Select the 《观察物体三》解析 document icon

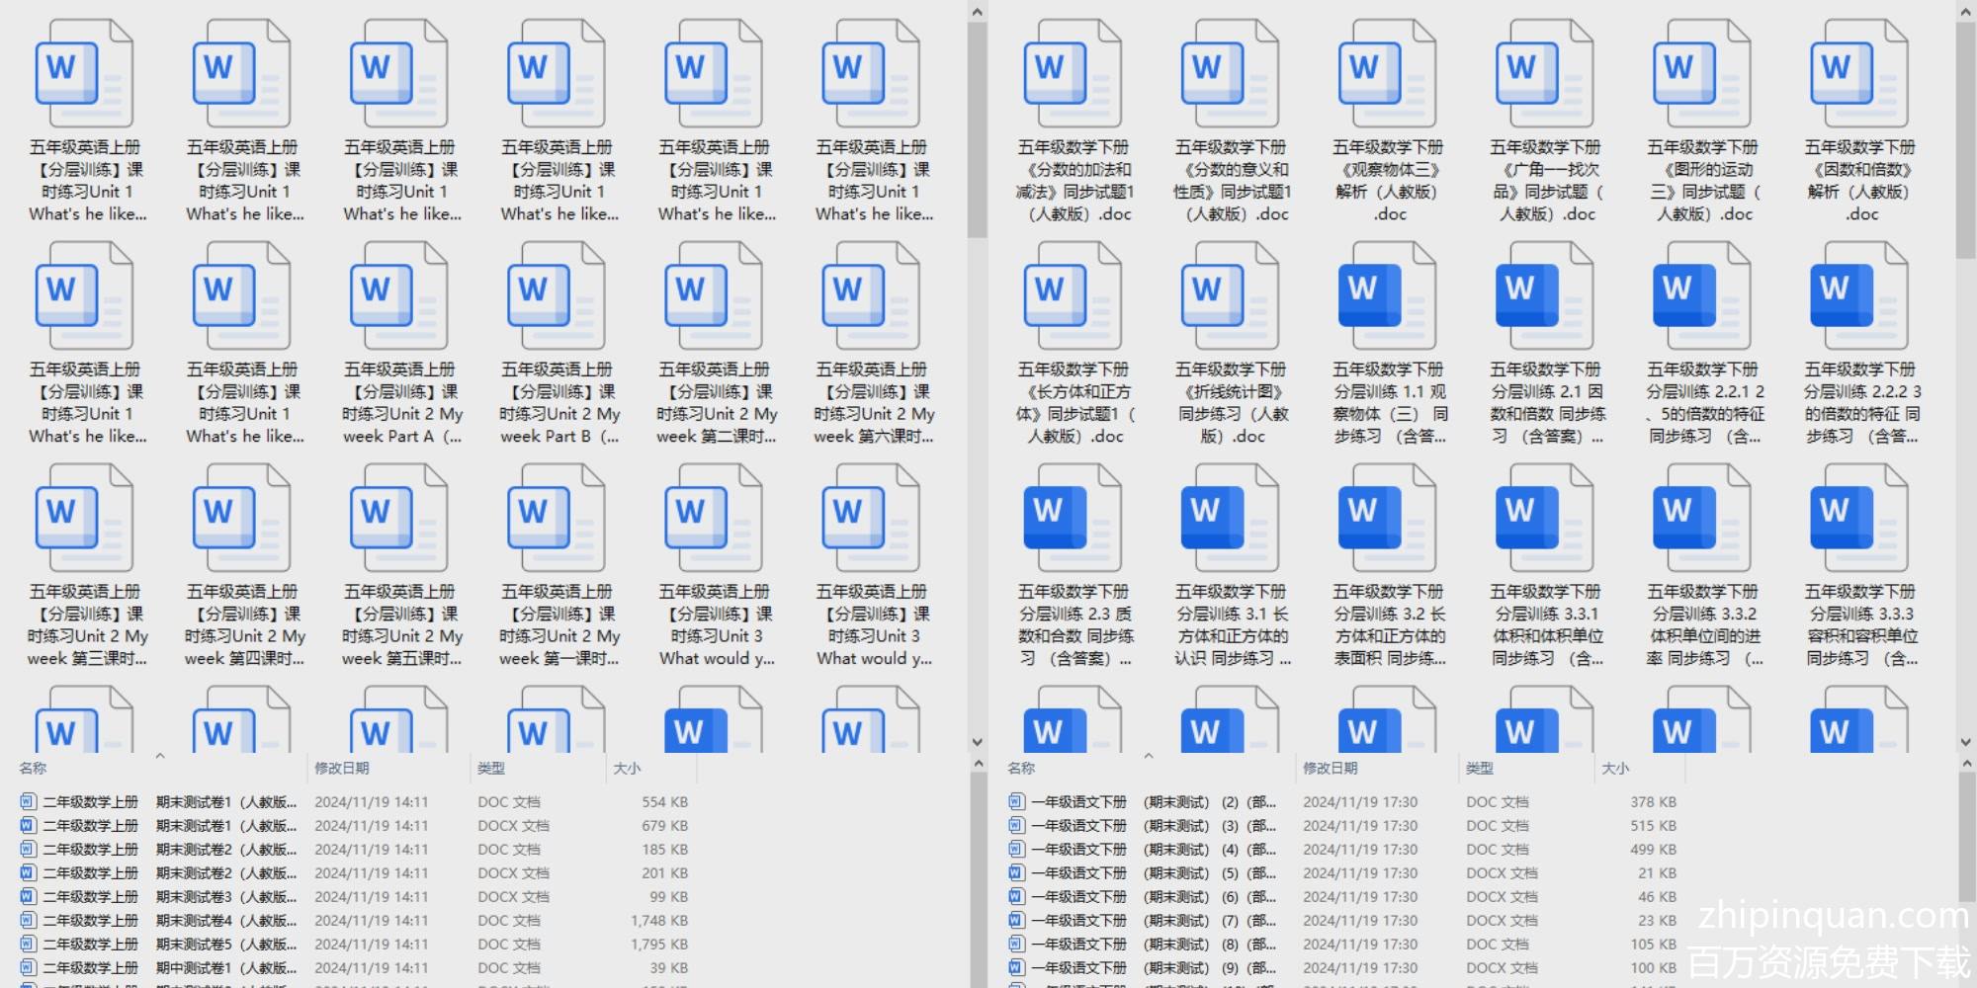[1388, 74]
